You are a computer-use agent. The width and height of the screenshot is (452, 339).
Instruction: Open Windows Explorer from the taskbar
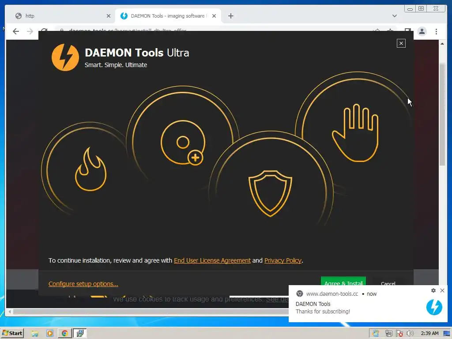pyautogui.click(x=35, y=334)
